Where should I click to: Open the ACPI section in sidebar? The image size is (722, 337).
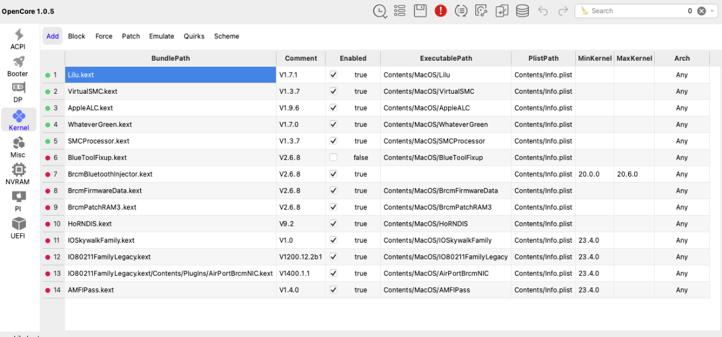click(18, 39)
